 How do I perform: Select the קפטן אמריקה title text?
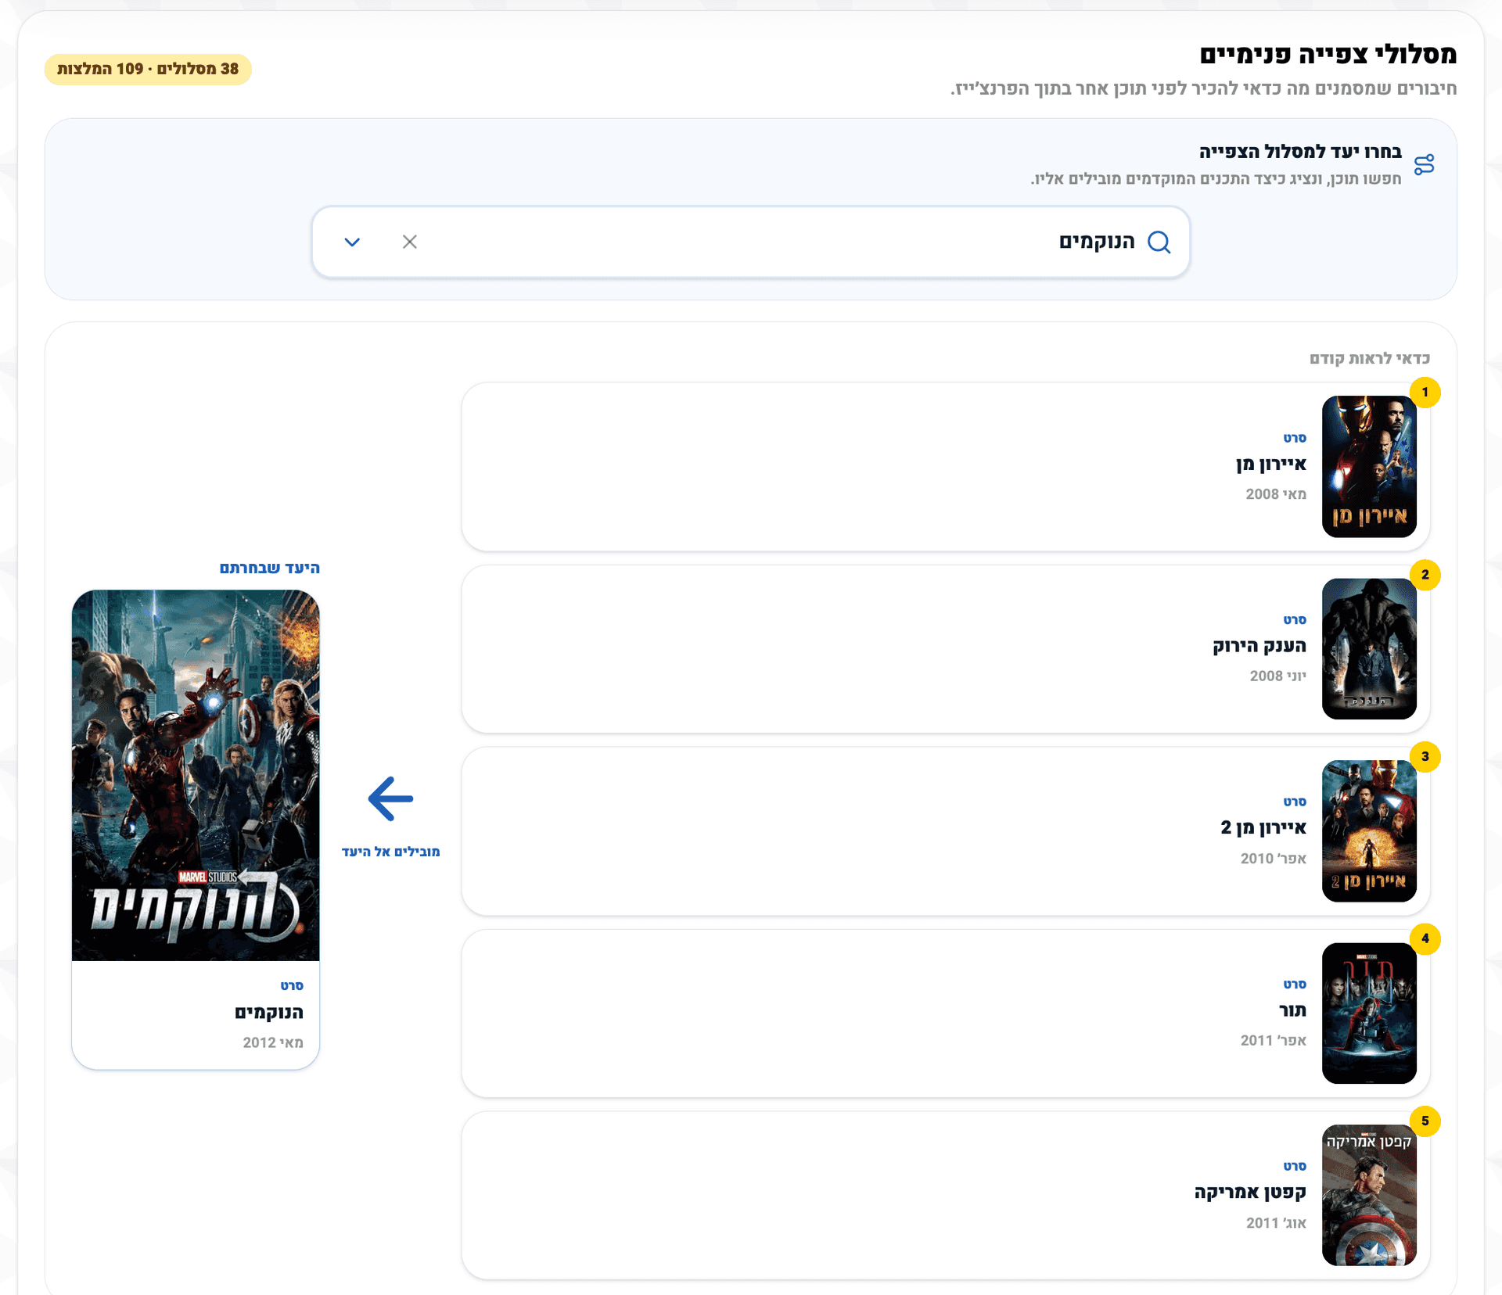point(1250,1193)
